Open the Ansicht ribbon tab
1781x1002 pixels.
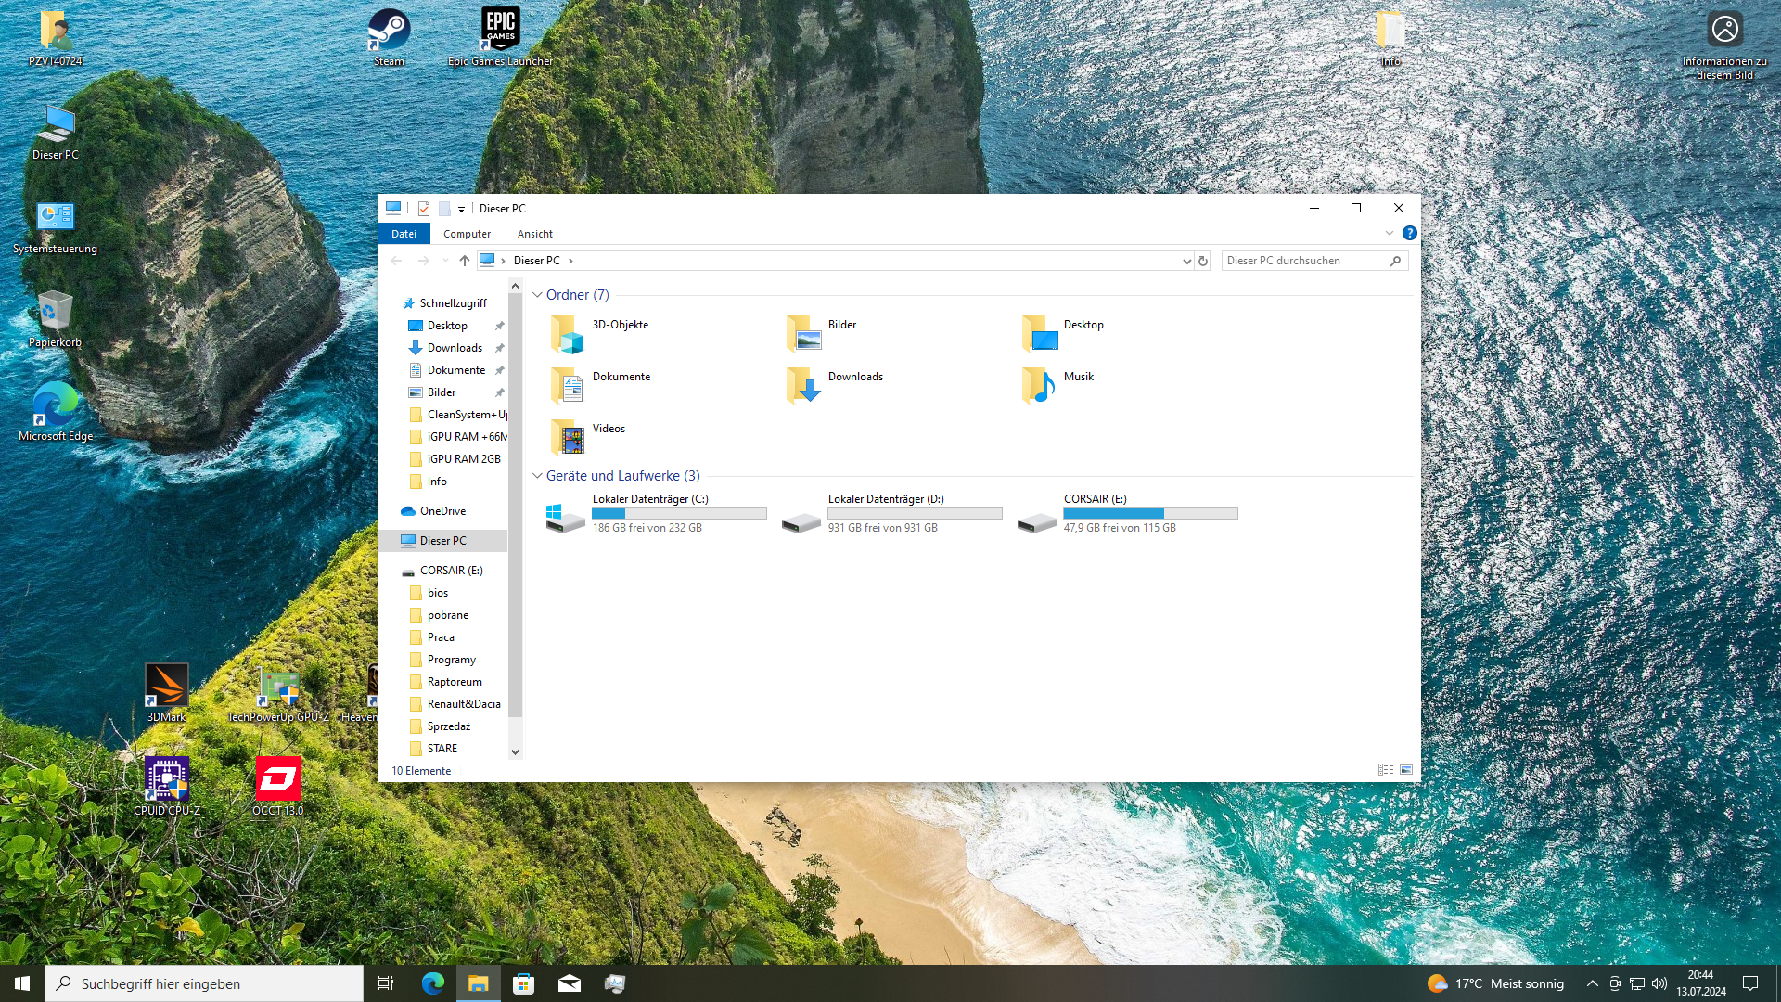(535, 234)
